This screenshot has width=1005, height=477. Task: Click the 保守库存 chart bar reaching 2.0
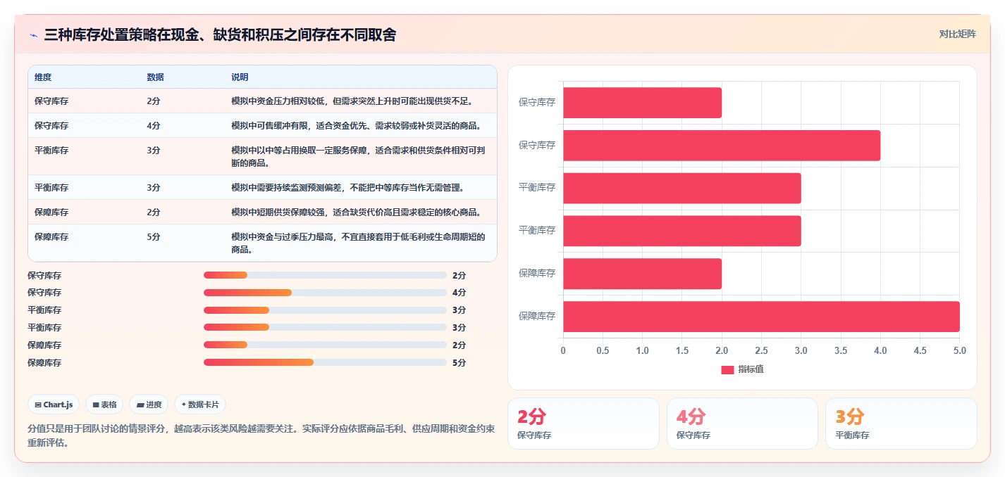tap(642, 103)
